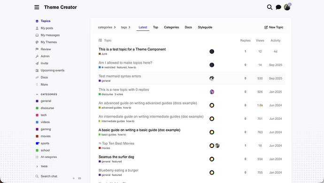Screen dimensions: 324x183
Task: Open 'A basic guide on writing a basic guide'
Action: pyautogui.click(x=139, y=130)
